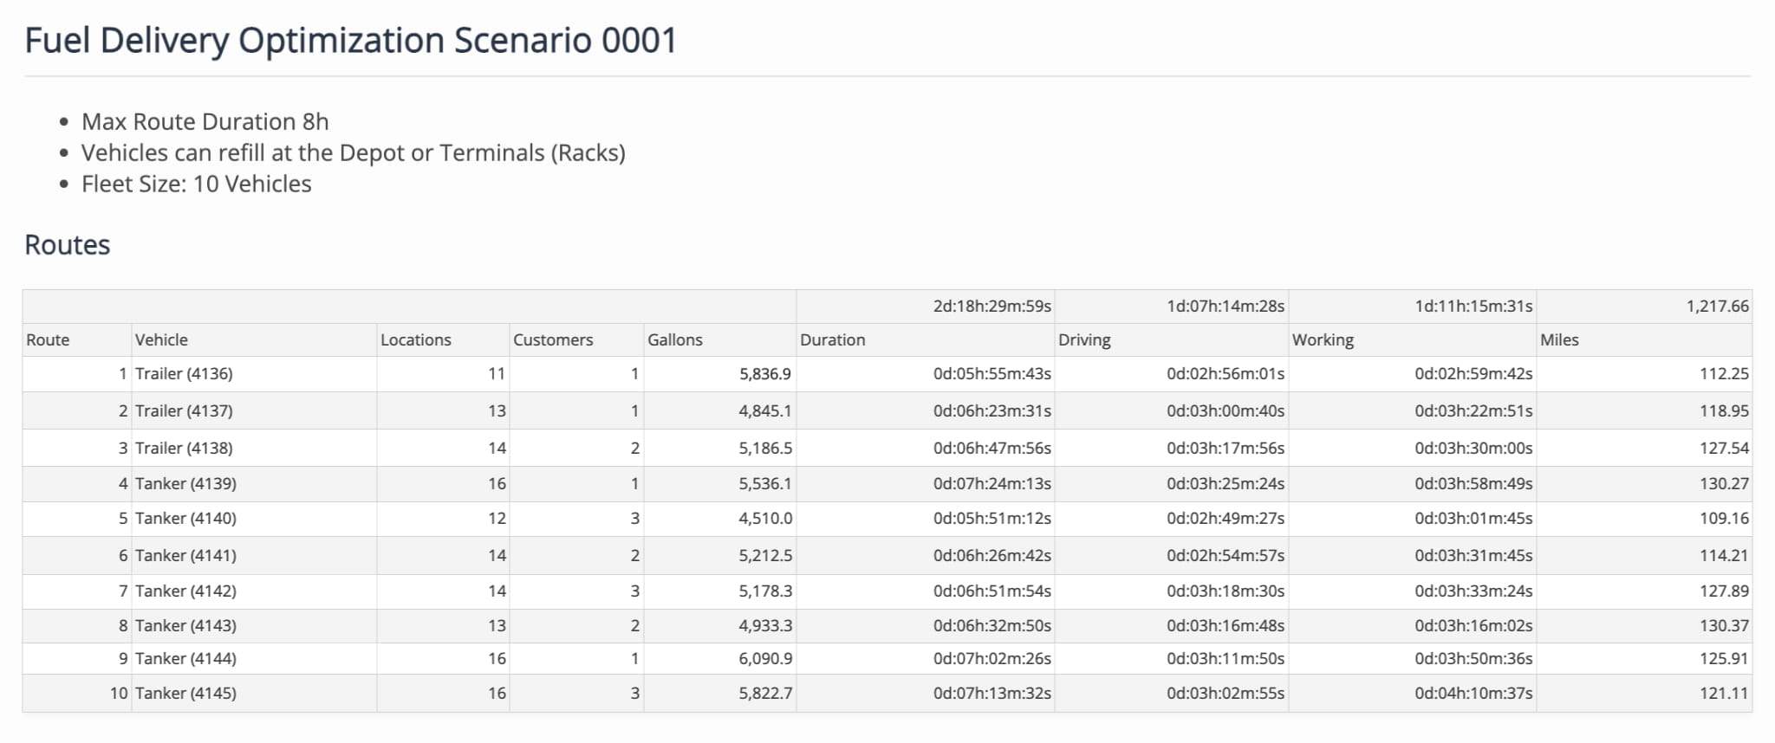Screen dimensions: 1775x743
Task: Click the total miles value 1,217.66
Action: (x=1717, y=307)
